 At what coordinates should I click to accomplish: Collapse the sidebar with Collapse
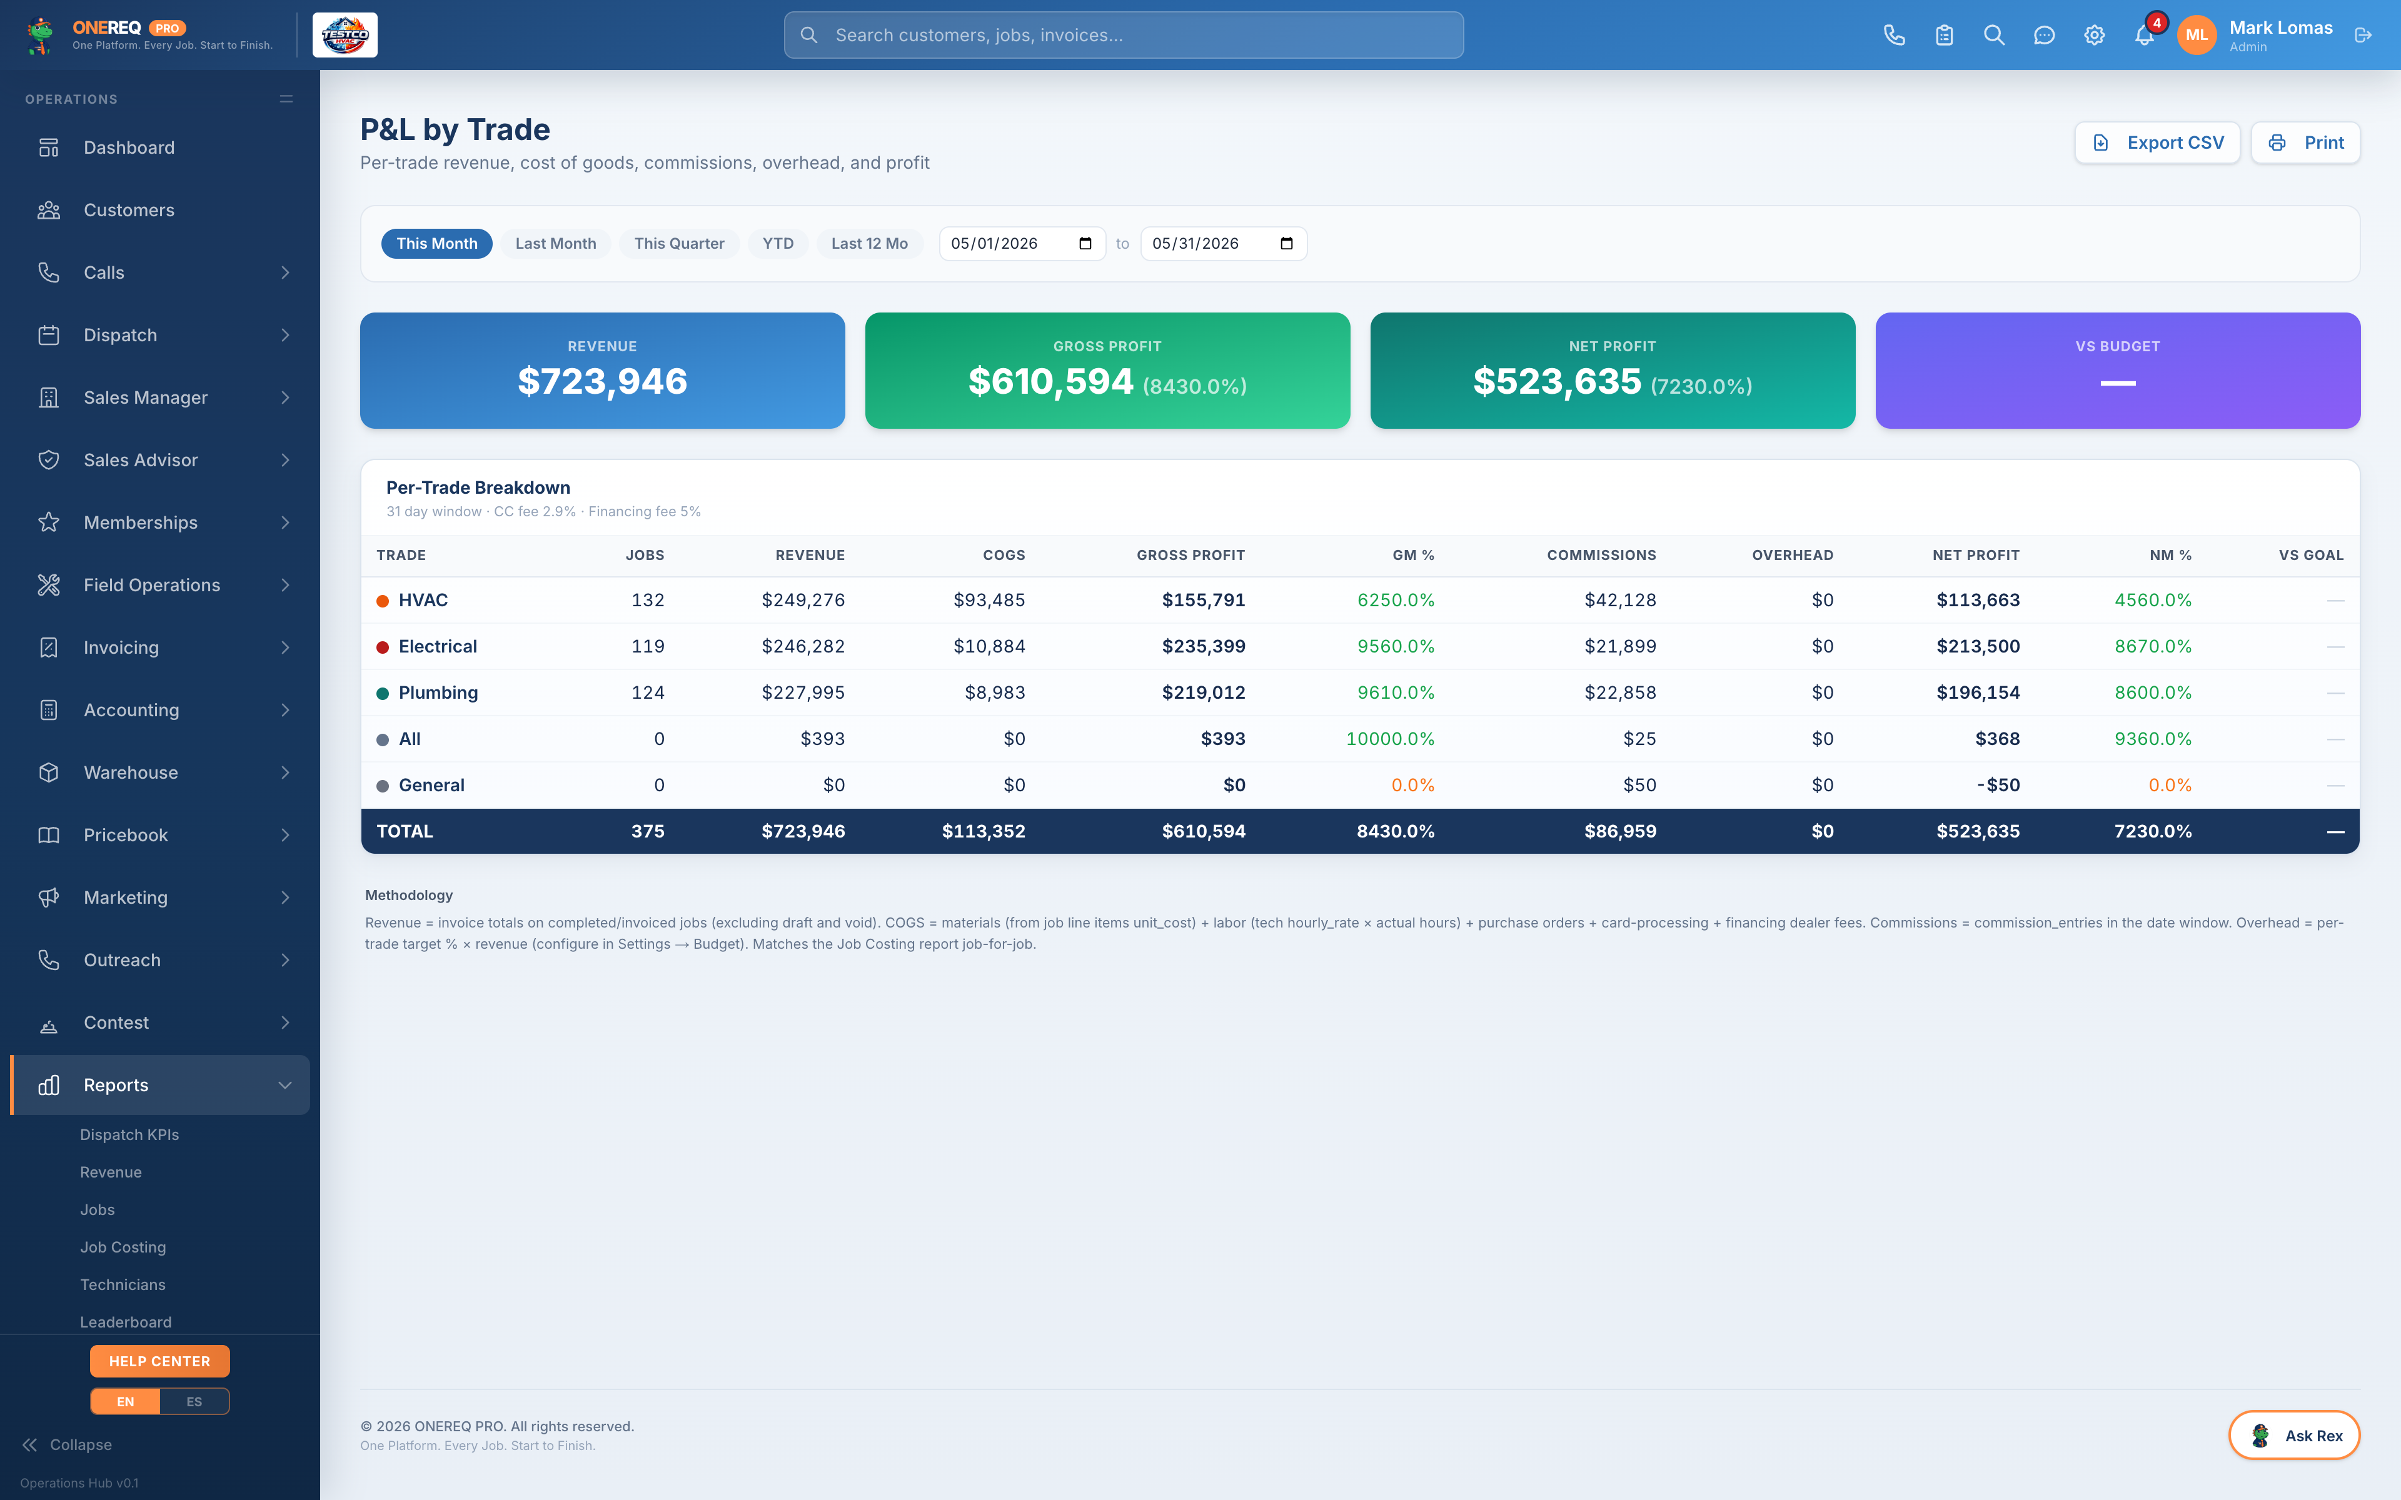pyautogui.click(x=68, y=1446)
